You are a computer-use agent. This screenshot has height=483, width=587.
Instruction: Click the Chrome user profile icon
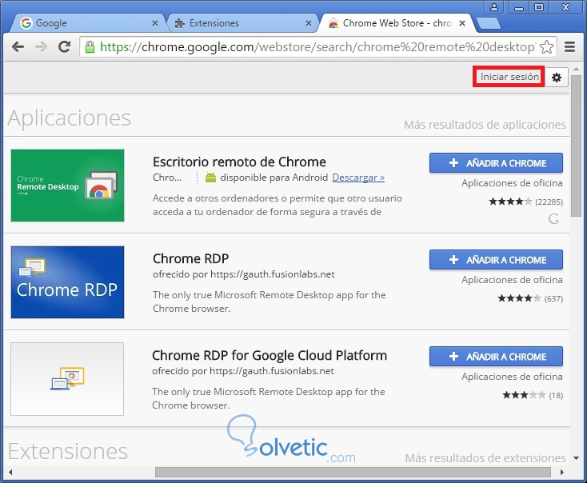pos(493,7)
